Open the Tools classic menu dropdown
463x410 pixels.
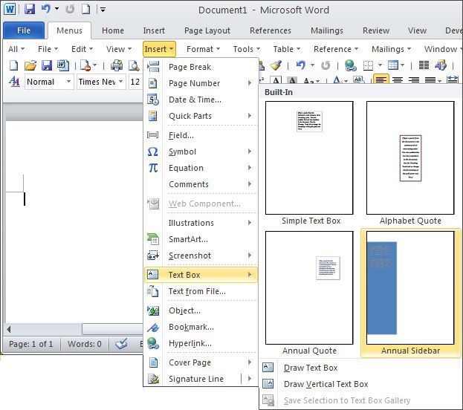246,49
